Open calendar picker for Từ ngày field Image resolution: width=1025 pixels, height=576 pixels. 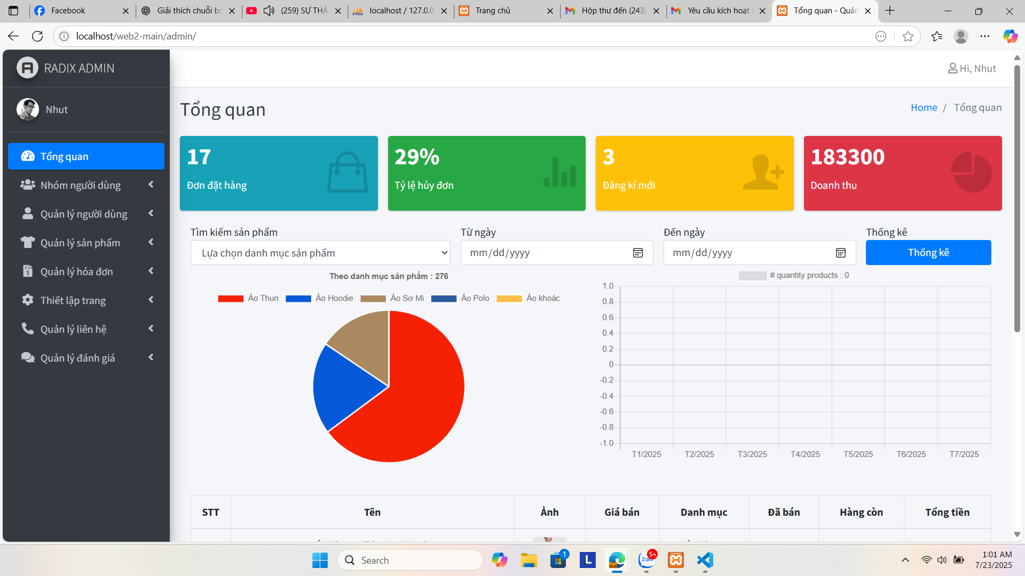[637, 253]
